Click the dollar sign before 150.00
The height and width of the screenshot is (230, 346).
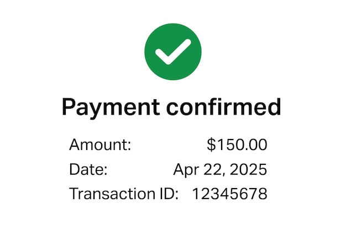point(211,145)
